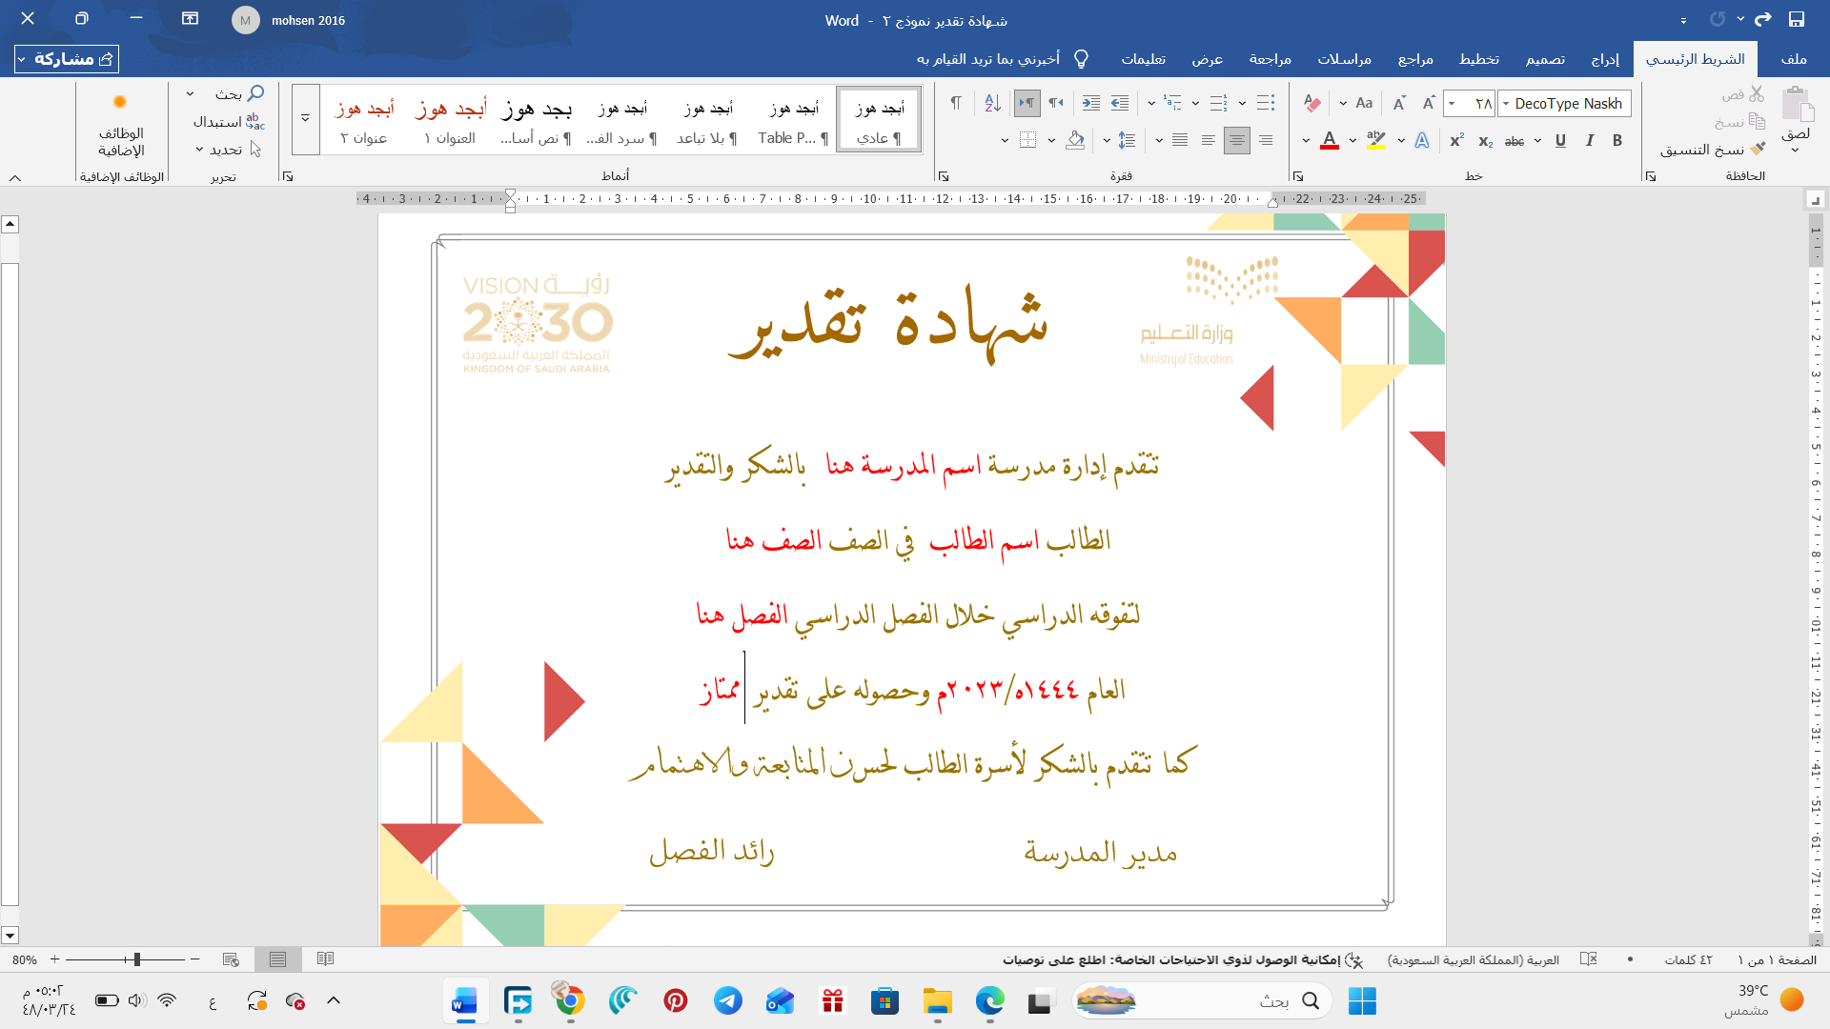
Task: Click the Share (مشاركة) button
Action: click(x=67, y=59)
